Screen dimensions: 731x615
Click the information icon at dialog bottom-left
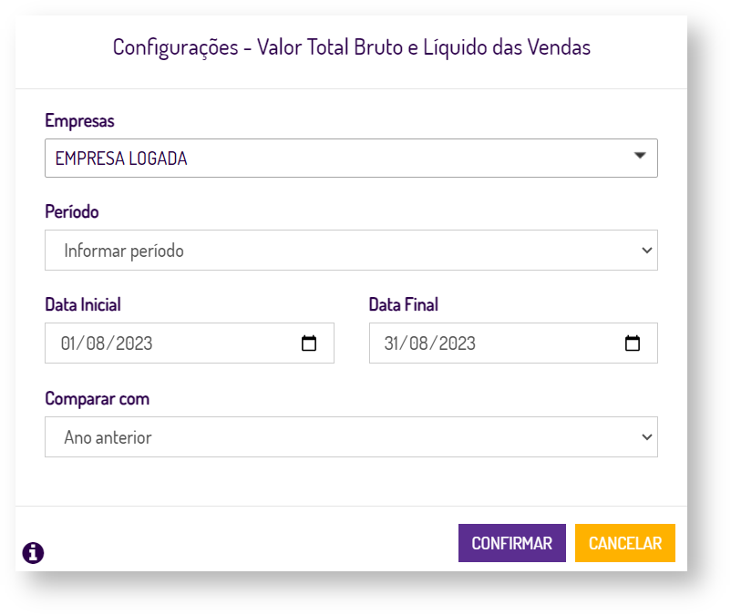(33, 552)
